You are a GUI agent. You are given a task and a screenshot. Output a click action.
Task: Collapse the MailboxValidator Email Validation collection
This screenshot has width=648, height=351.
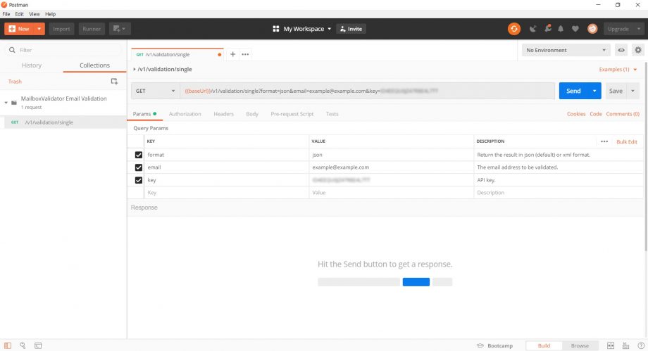click(x=6, y=103)
